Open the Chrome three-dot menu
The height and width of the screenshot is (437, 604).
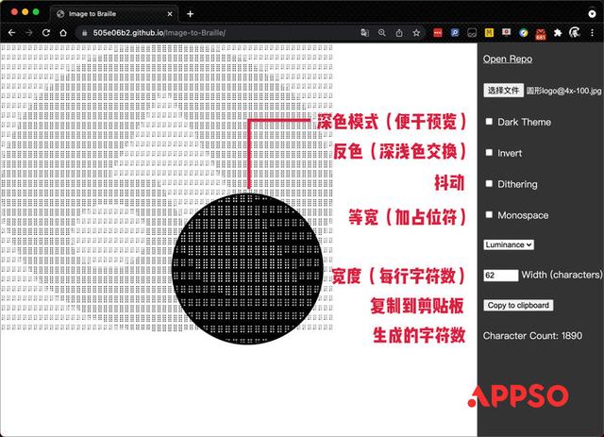point(592,32)
